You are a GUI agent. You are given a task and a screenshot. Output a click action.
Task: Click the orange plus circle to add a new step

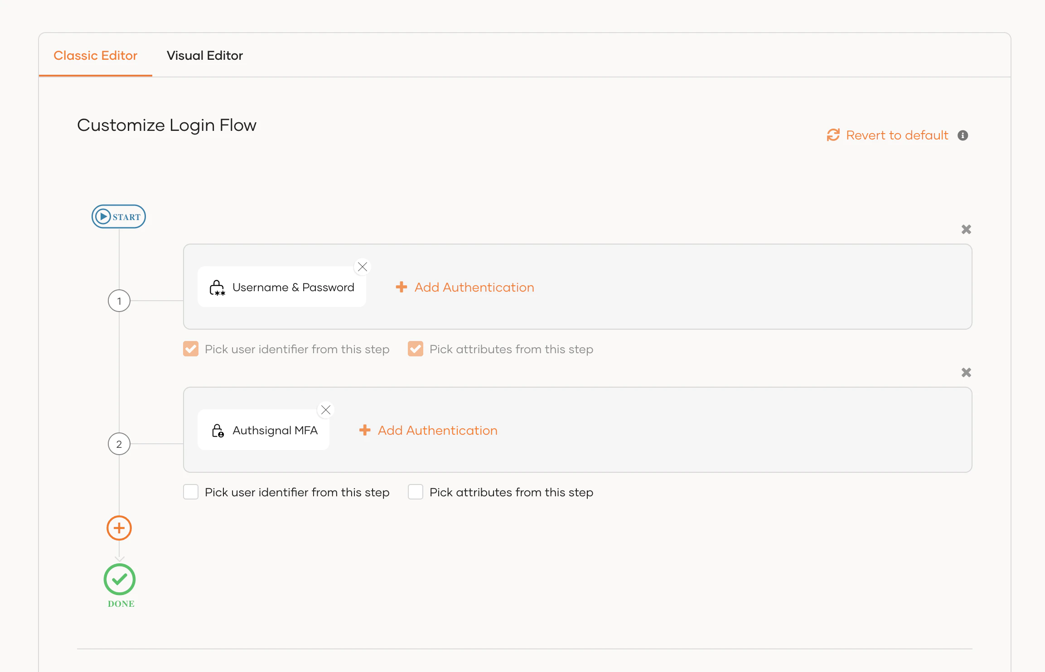119,528
